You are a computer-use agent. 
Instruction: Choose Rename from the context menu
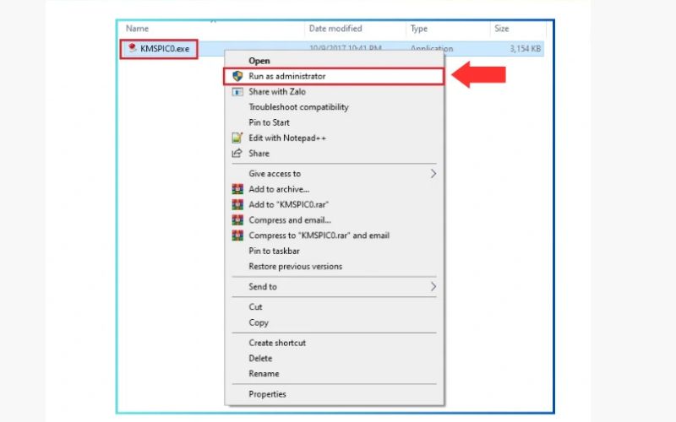[x=264, y=374]
